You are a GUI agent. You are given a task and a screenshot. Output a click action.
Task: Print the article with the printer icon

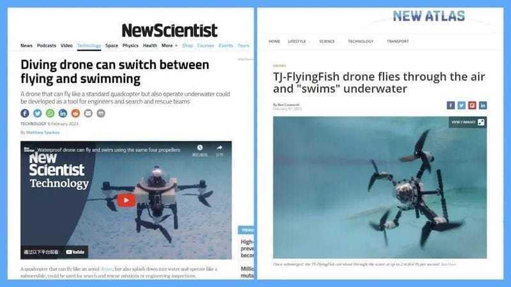(101, 114)
